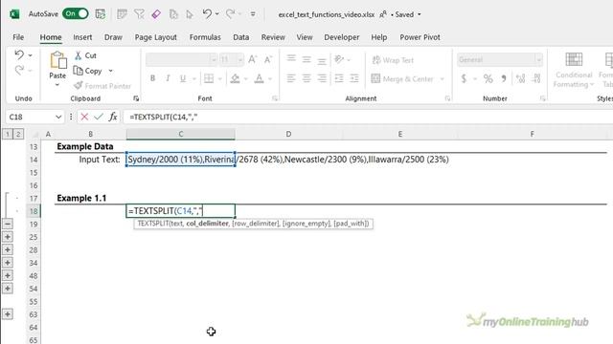Click the Top Align icon

click(291, 59)
